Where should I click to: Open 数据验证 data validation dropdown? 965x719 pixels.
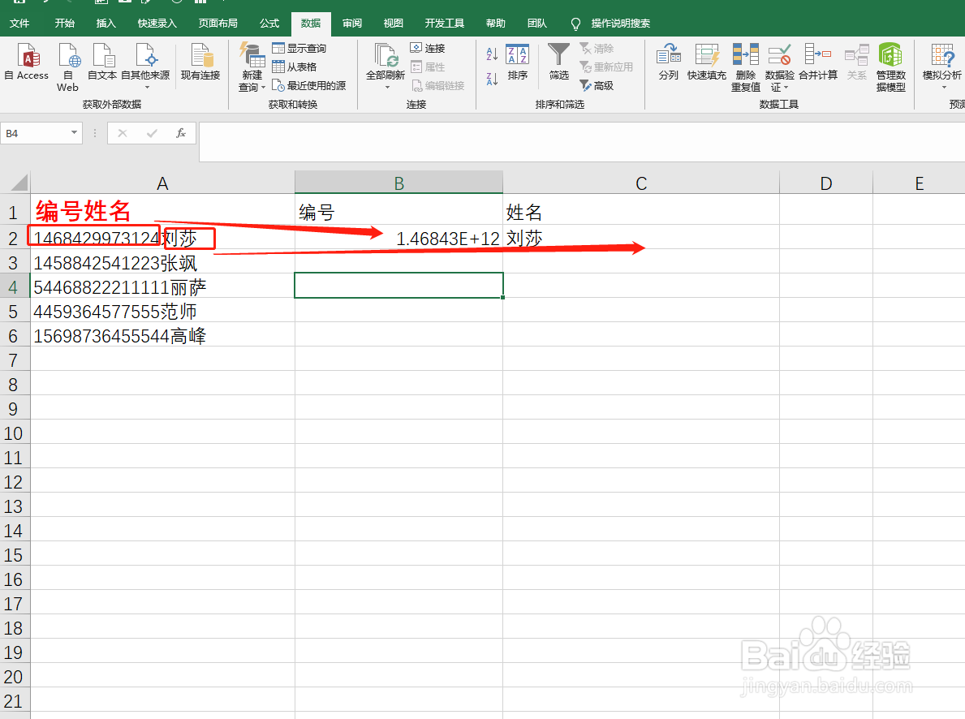click(x=779, y=67)
